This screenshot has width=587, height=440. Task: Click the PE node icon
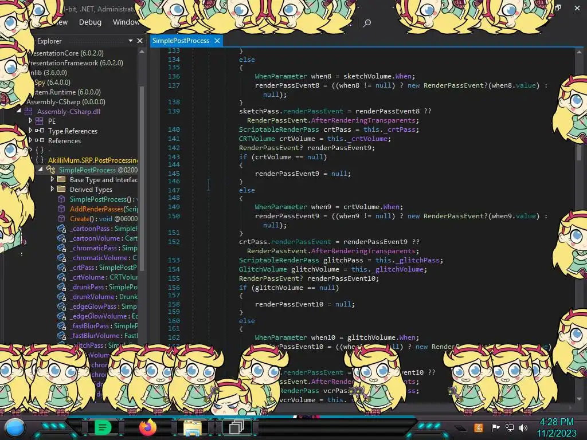[x=40, y=121]
